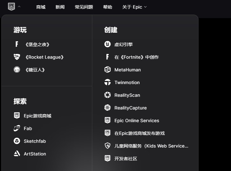Open 常见问题 FAQ page
231x171 pixels.
pyautogui.click(x=84, y=7)
